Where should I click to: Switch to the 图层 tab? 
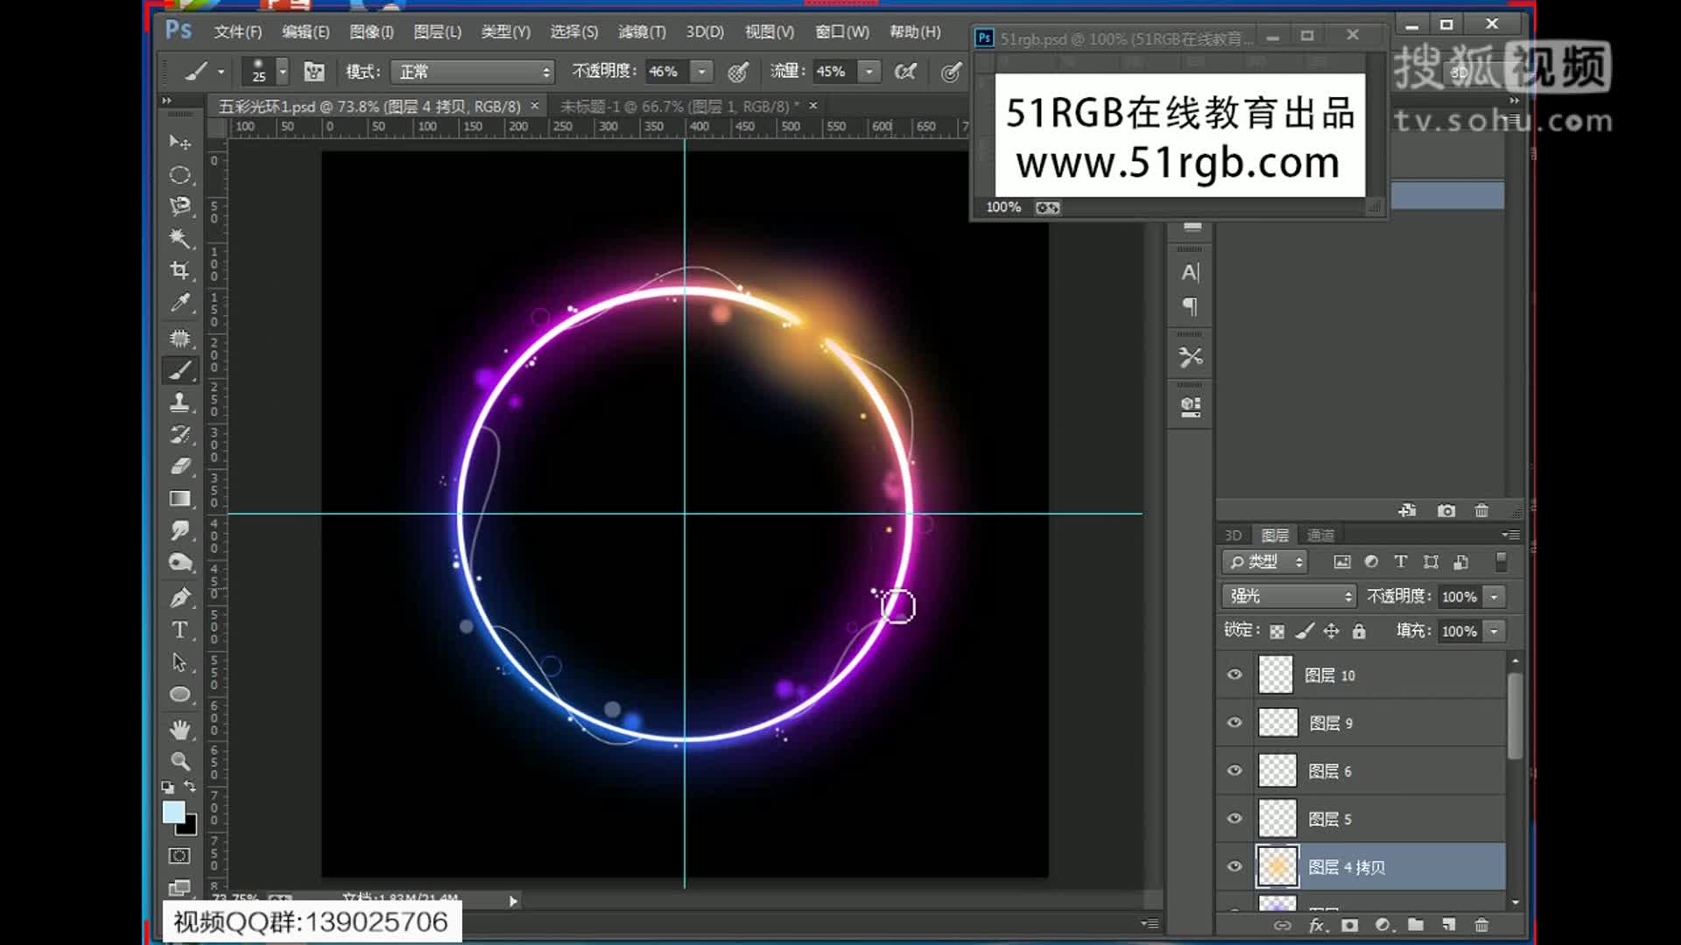[x=1276, y=535]
